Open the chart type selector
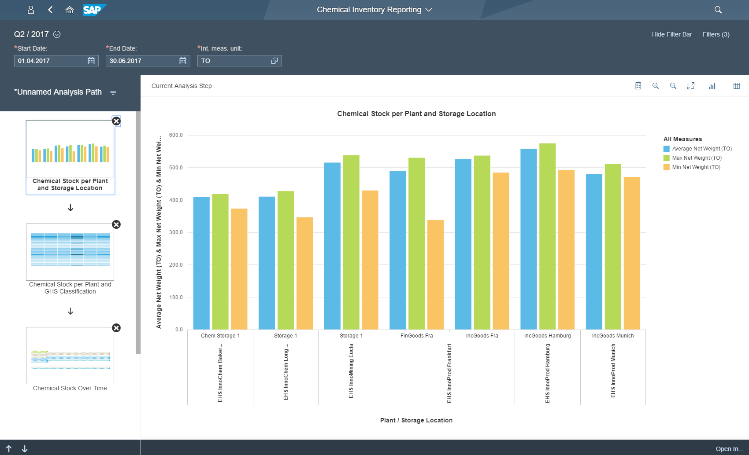 tap(712, 86)
